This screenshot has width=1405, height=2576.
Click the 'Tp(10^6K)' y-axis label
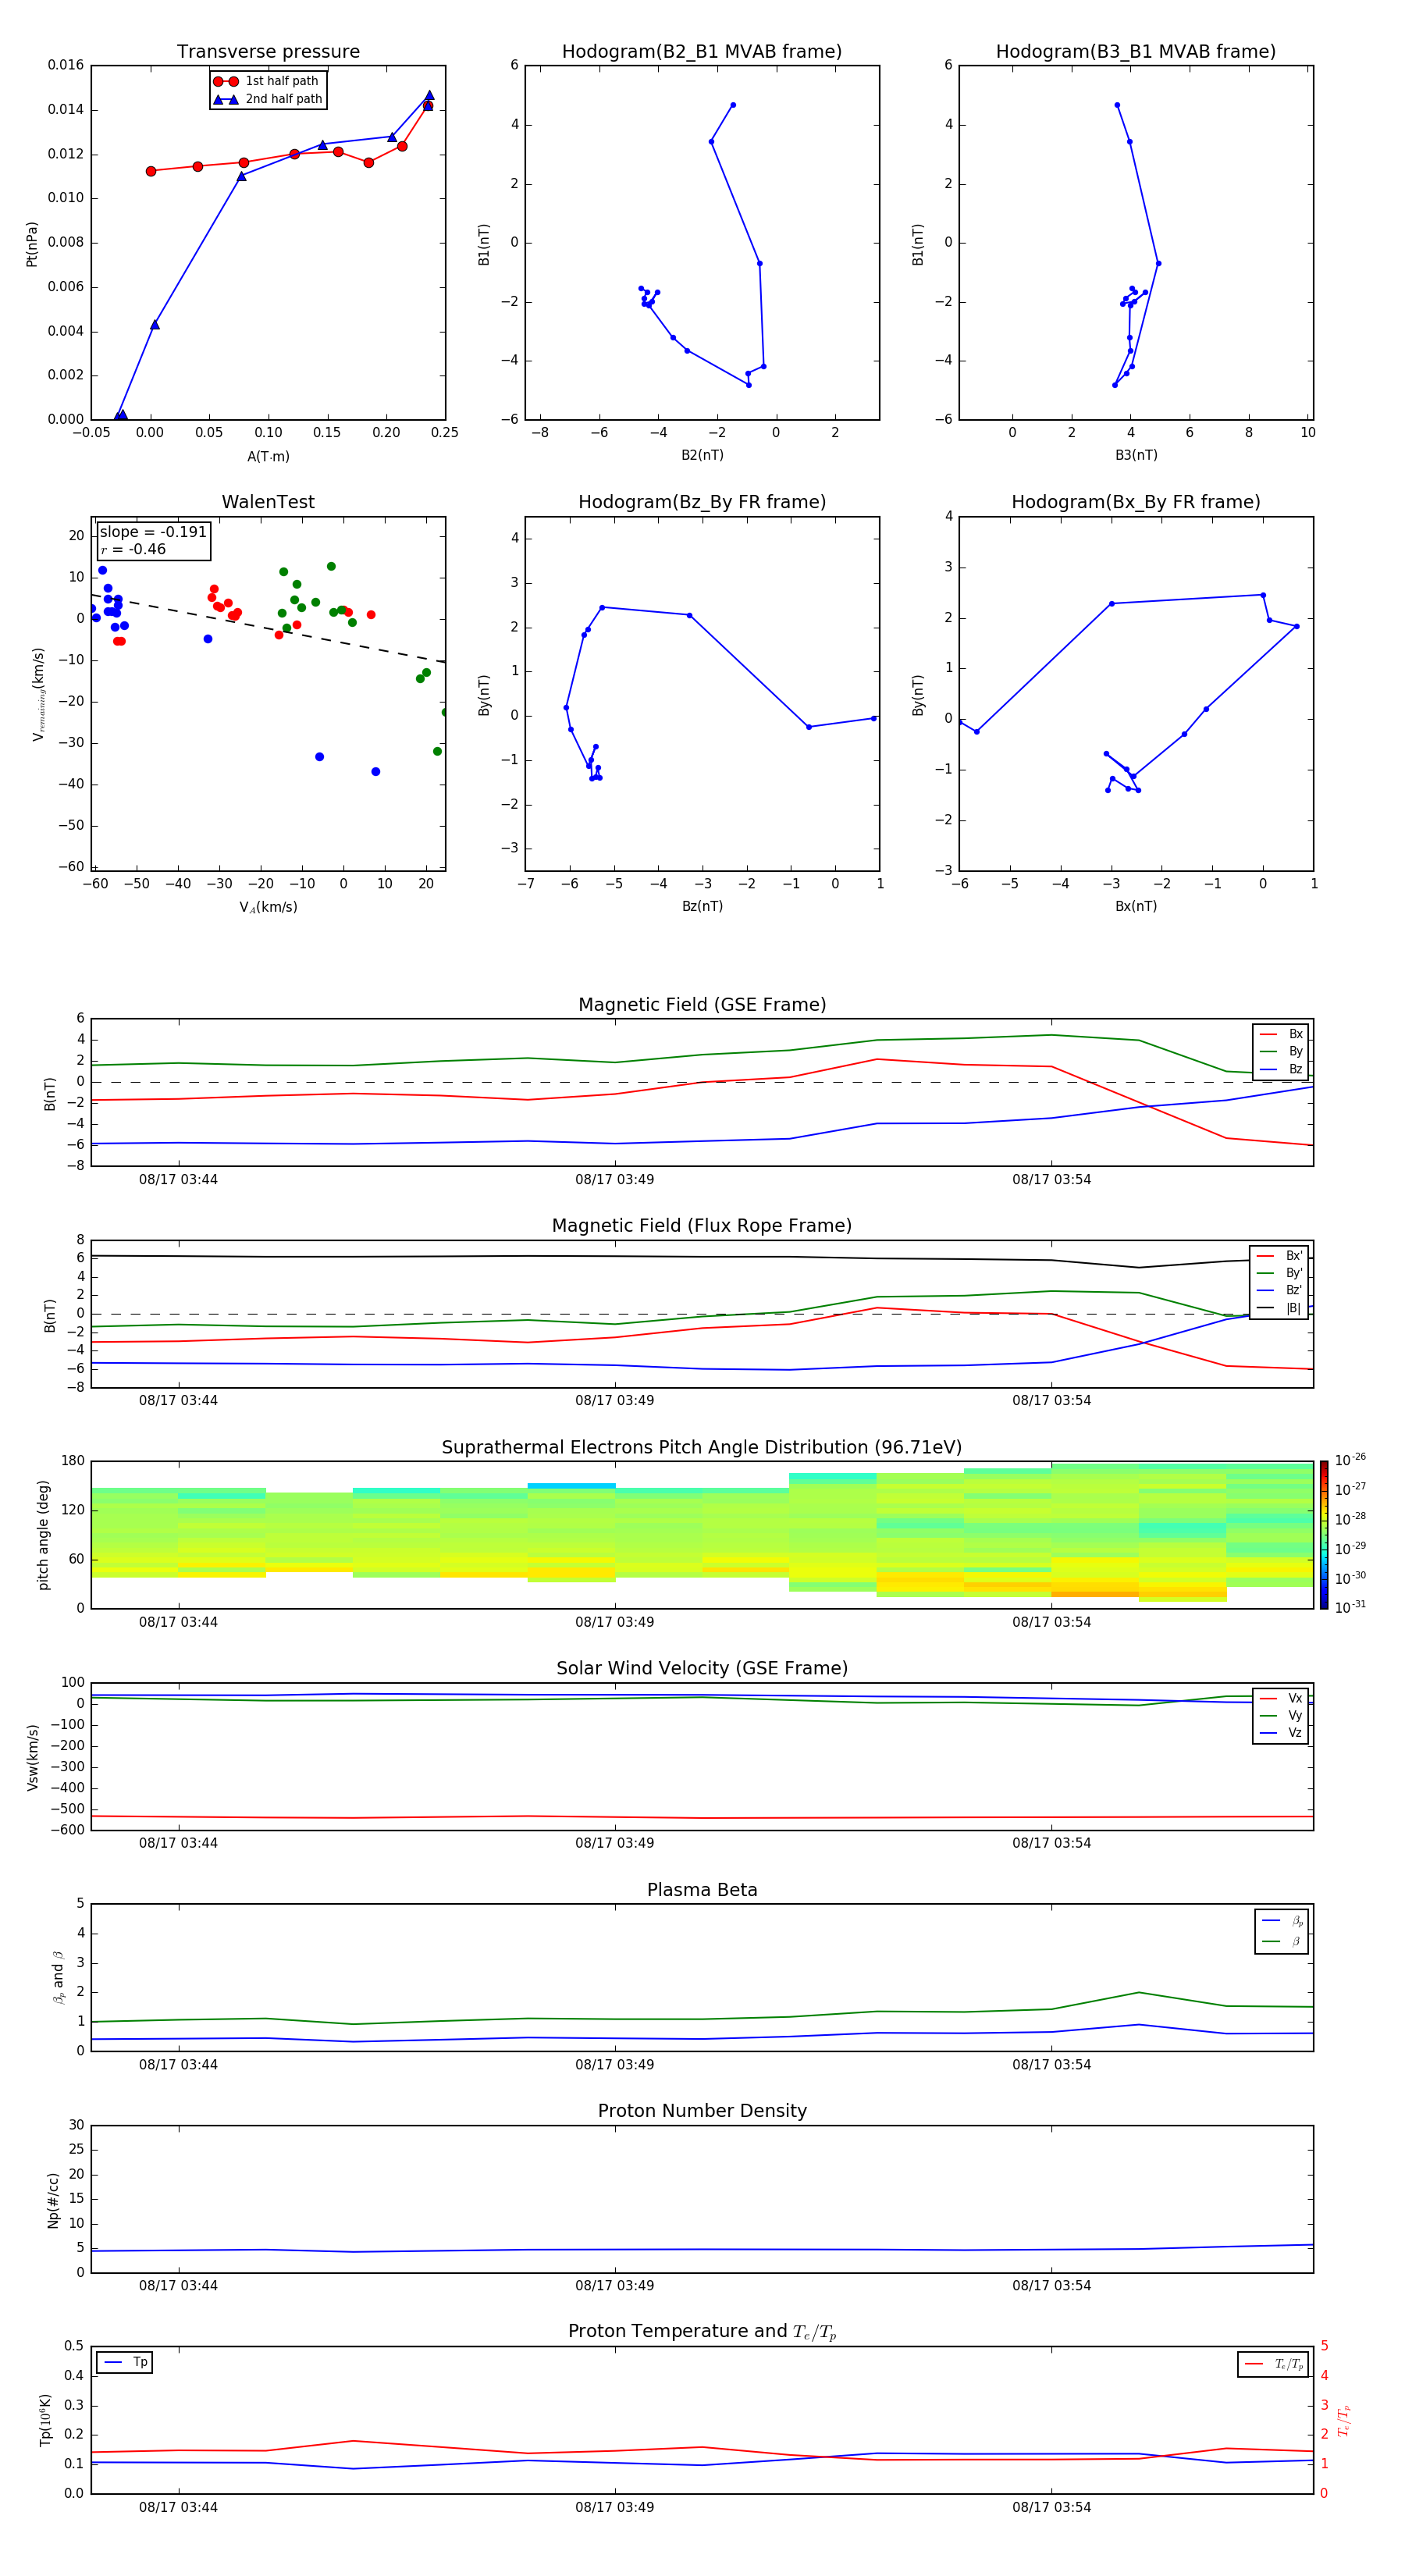pyautogui.click(x=45, y=2420)
